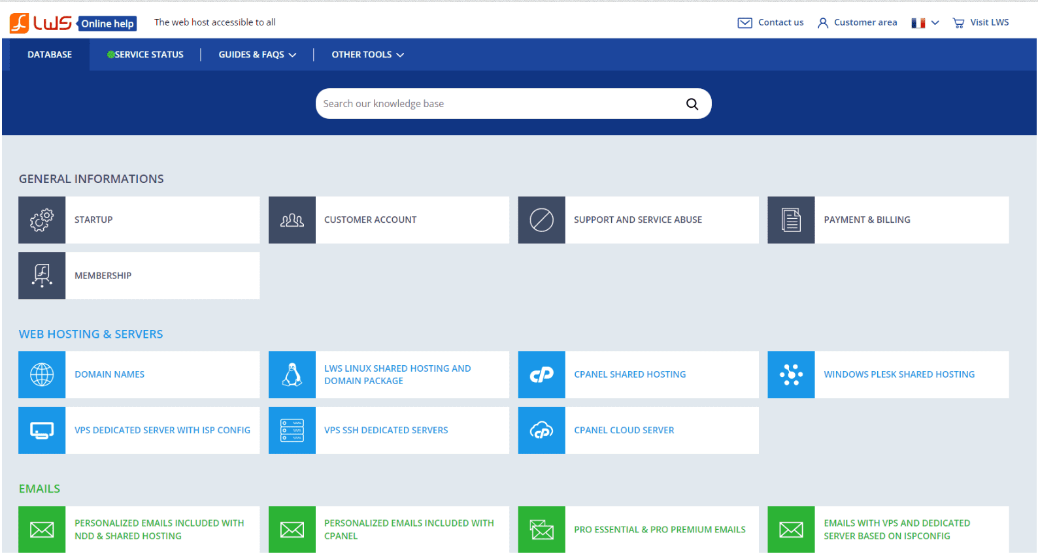Open SUPPORT AND SERVICE ABUSE category

tap(638, 220)
